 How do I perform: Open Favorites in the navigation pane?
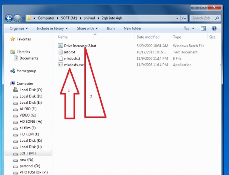pyautogui.click(x=24, y=39)
